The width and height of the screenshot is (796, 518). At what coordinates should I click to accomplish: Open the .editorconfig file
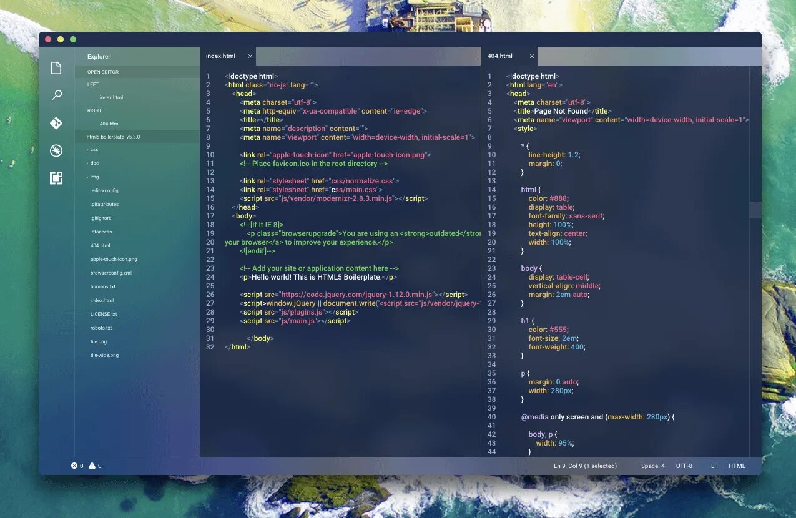pos(104,190)
